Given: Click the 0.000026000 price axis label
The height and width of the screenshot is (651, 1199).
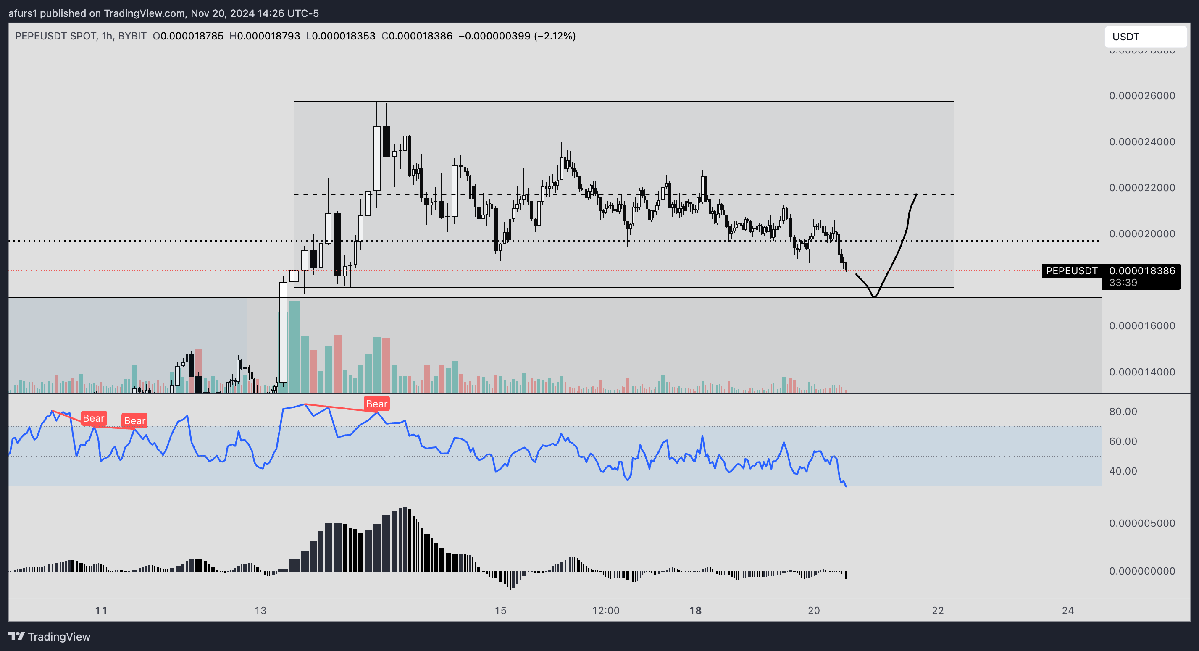Looking at the screenshot, I should point(1142,96).
